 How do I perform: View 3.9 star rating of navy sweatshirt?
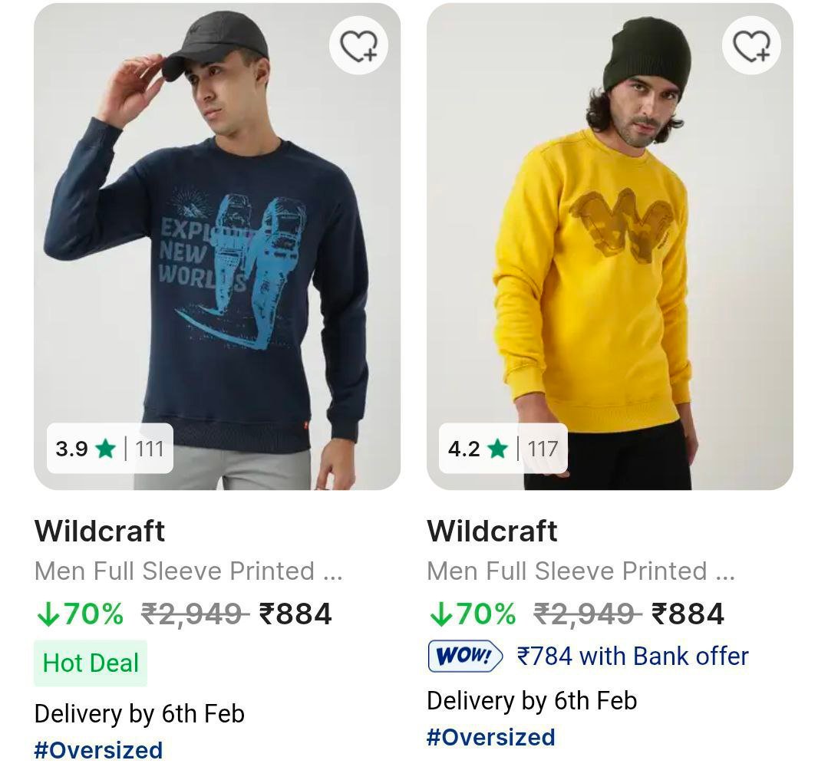pos(85,449)
